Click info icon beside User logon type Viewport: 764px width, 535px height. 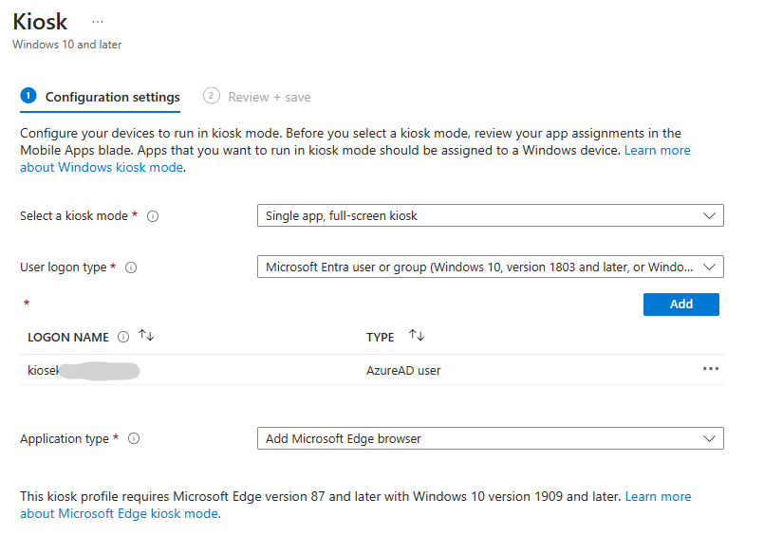click(x=131, y=267)
